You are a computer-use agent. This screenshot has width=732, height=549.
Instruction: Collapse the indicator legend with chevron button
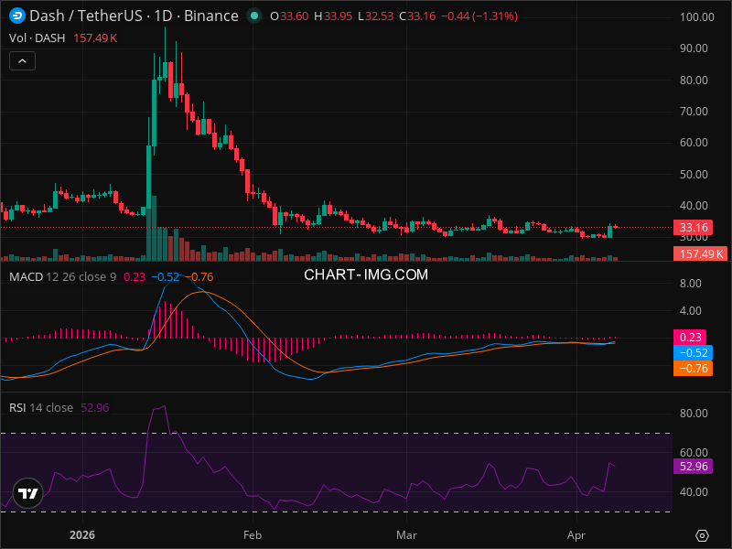[22, 61]
